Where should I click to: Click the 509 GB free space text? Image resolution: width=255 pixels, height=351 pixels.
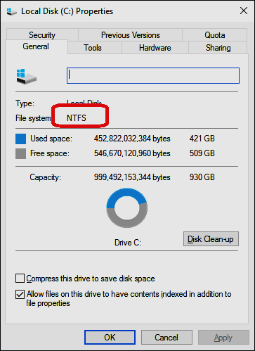pyautogui.click(x=202, y=153)
